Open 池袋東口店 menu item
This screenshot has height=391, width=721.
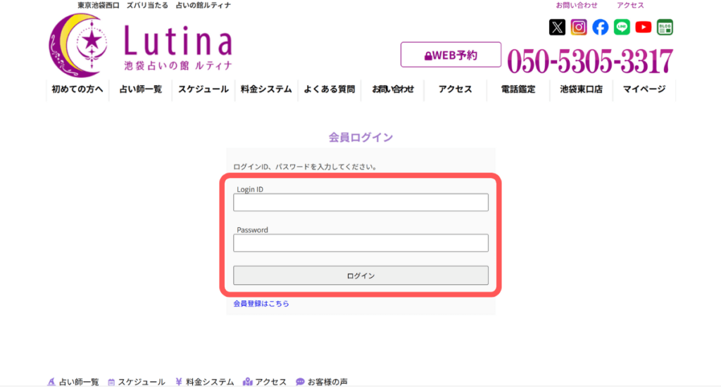[581, 89]
